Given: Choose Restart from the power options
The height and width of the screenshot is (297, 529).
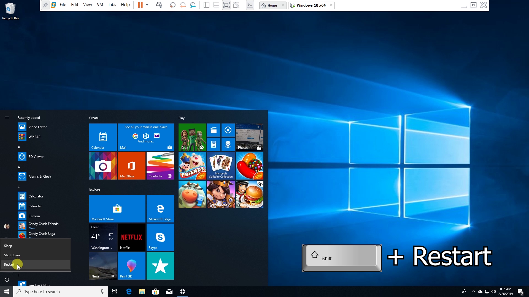Looking at the screenshot, I should click(x=9, y=264).
